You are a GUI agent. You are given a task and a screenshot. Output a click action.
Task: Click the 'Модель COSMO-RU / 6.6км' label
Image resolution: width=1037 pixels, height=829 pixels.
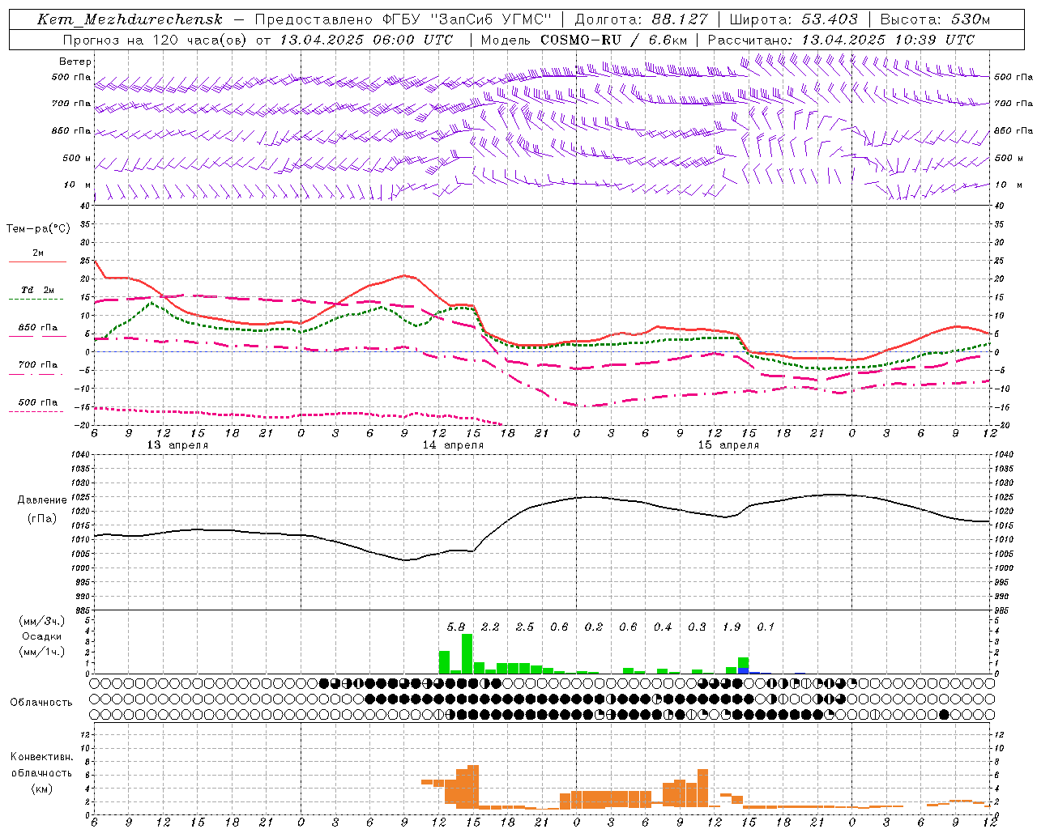(x=583, y=40)
